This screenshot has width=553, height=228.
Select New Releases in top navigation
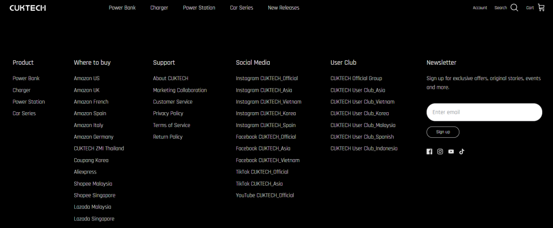284,8
